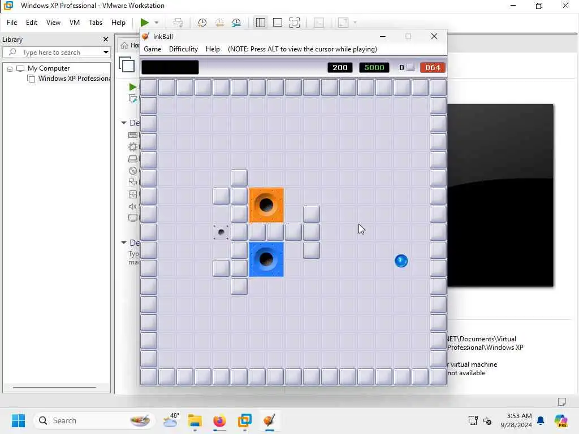Open the VMware View menu
Viewport: 579px width, 434px height.
(53, 23)
